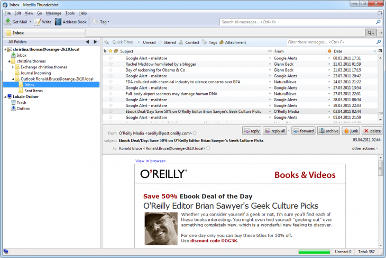Expand the Exchange christina.thomas folder
The image size is (386, 258).
(x=13, y=67)
